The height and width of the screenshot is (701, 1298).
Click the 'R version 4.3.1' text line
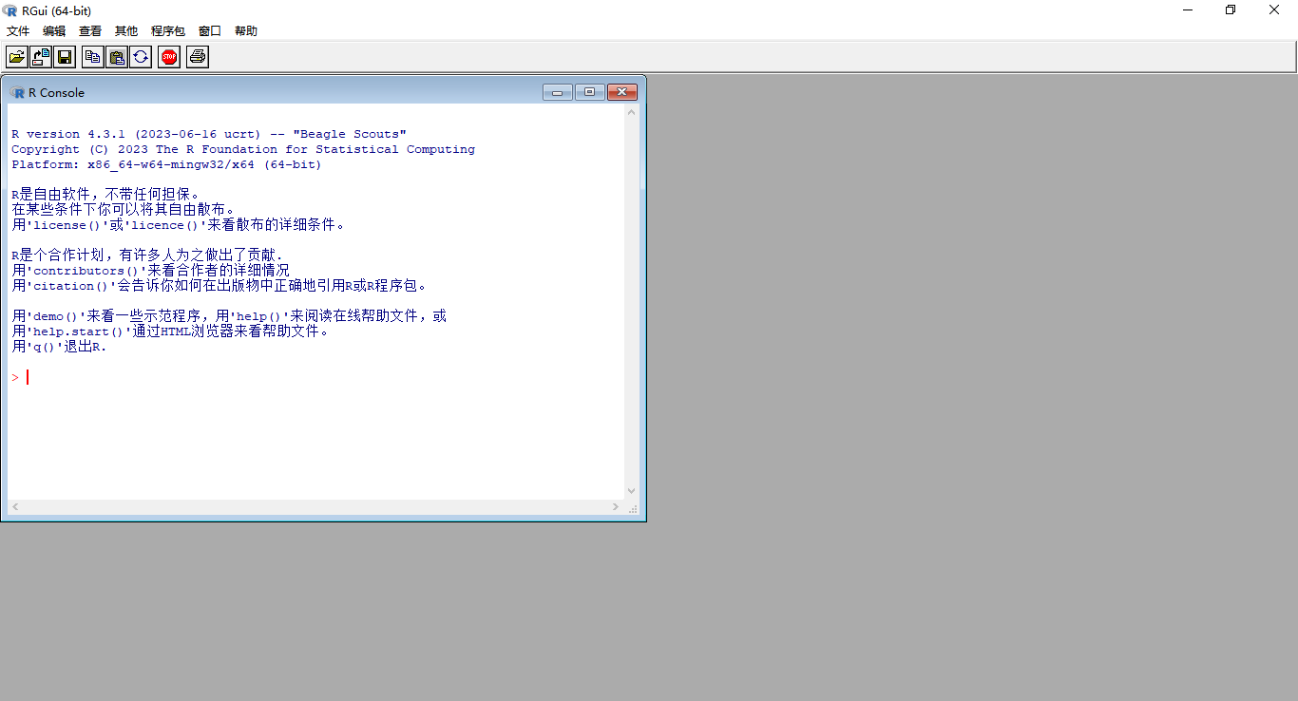click(209, 134)
